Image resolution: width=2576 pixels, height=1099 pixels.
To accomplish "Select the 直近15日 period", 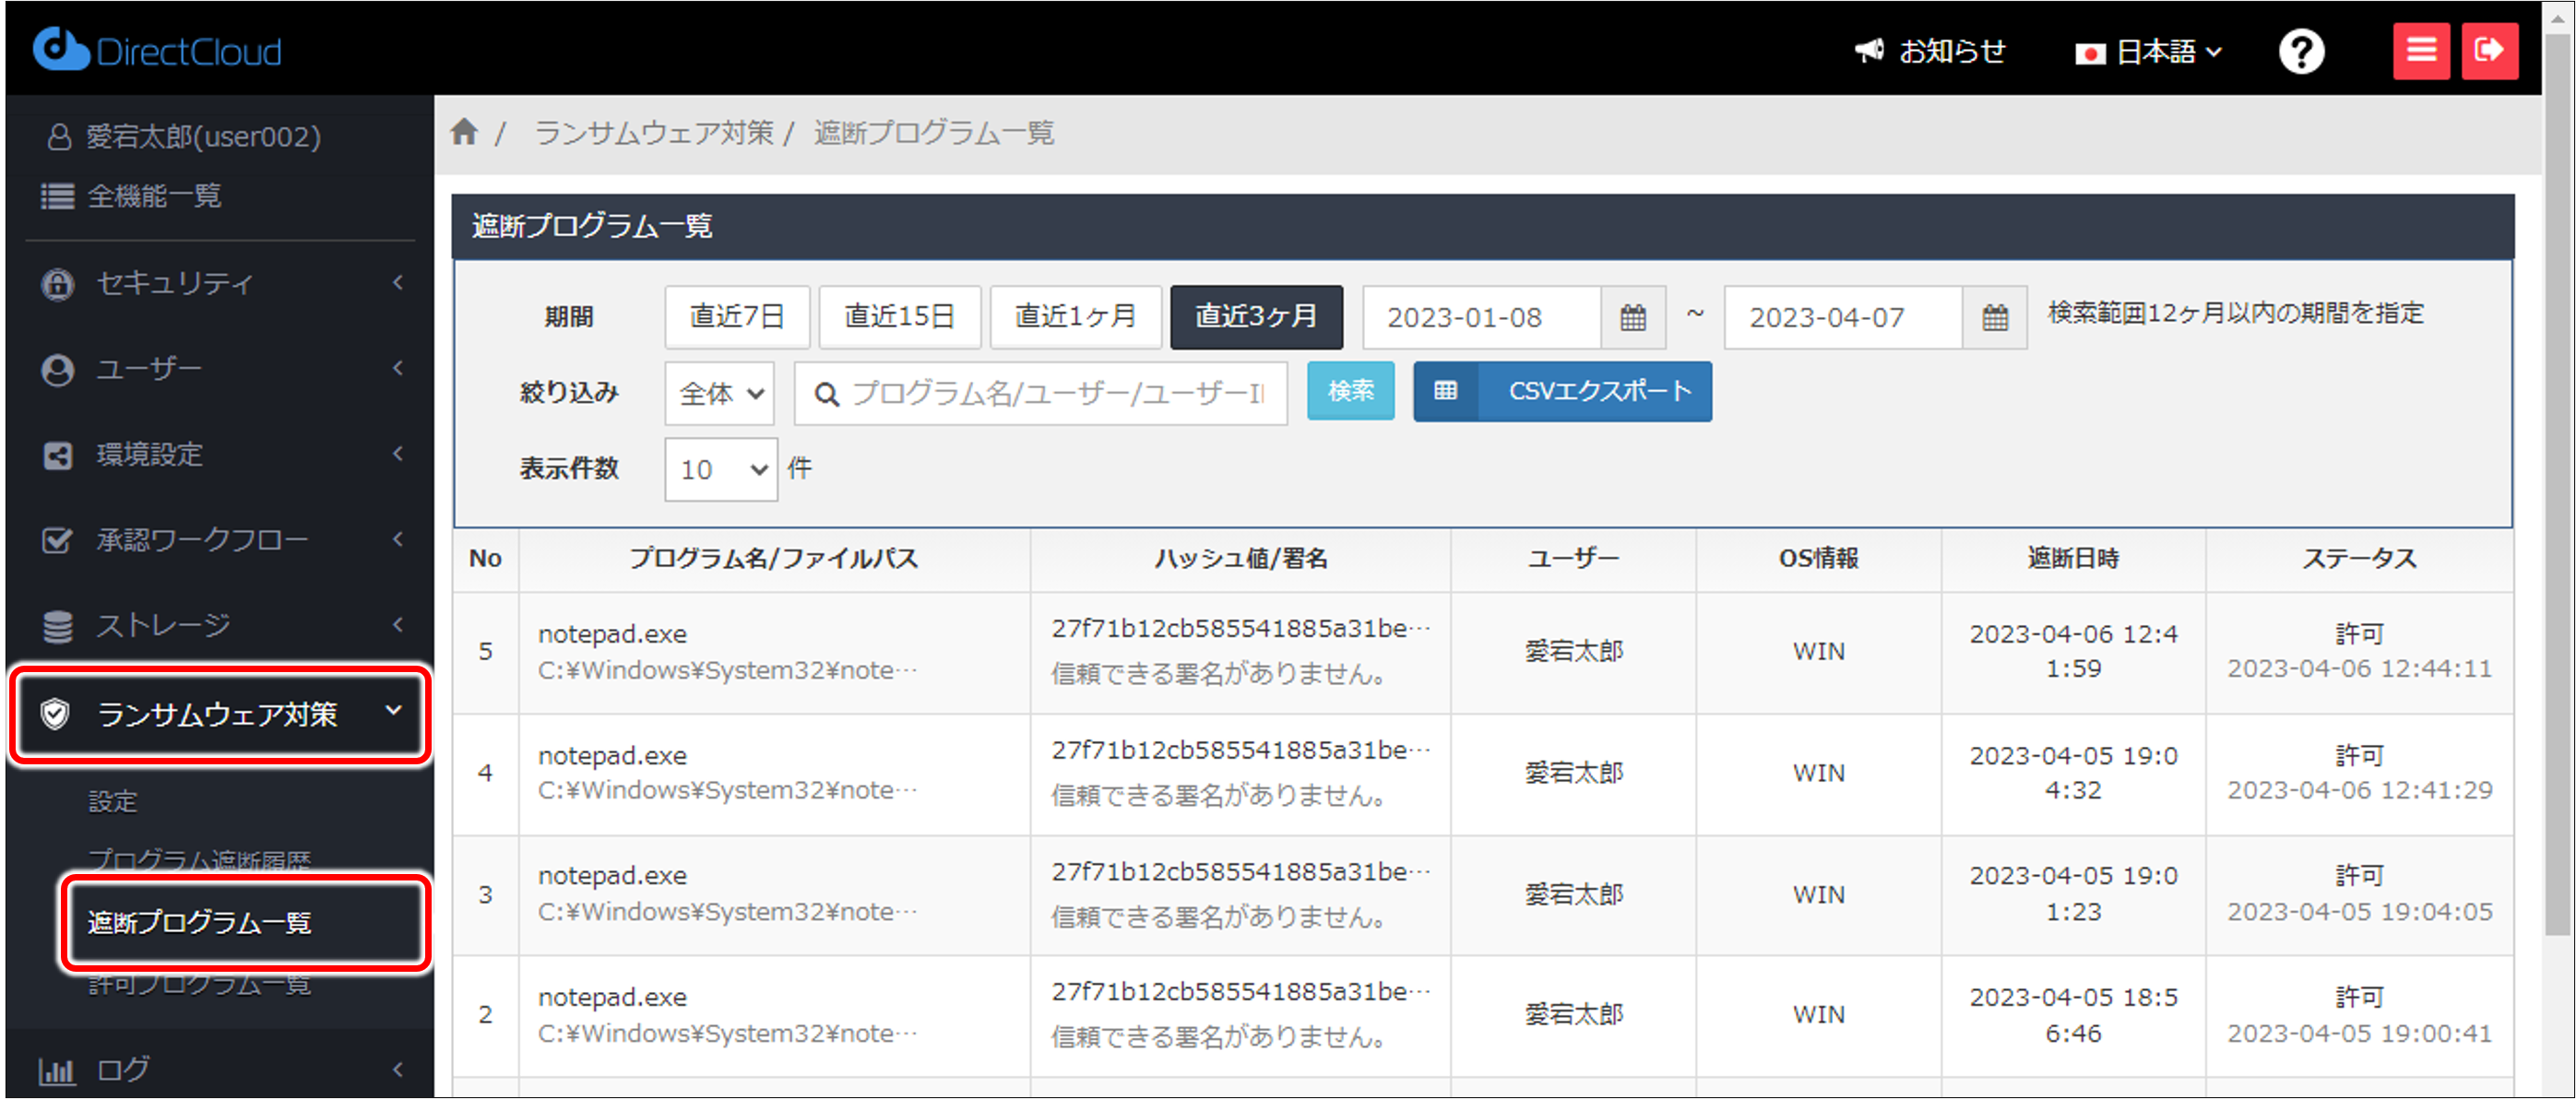I will 899,317.
